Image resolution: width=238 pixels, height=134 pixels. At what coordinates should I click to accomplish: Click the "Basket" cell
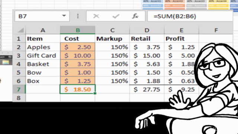[43, 64]
